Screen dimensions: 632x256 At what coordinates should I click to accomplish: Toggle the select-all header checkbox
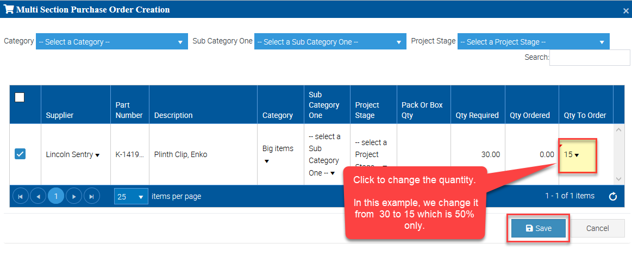[20, 97]
